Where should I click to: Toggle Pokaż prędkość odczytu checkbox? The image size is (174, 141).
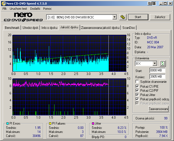[137, 99]
